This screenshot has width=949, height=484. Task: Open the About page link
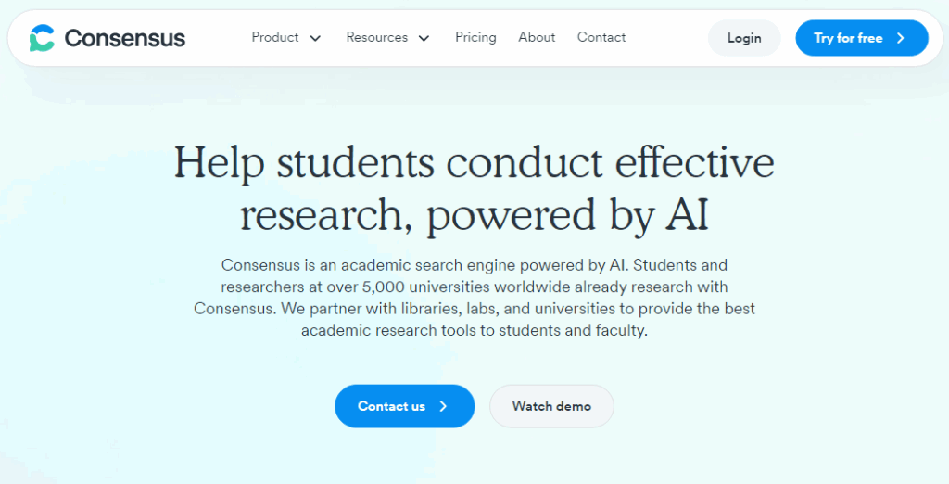tap(537, 37)
